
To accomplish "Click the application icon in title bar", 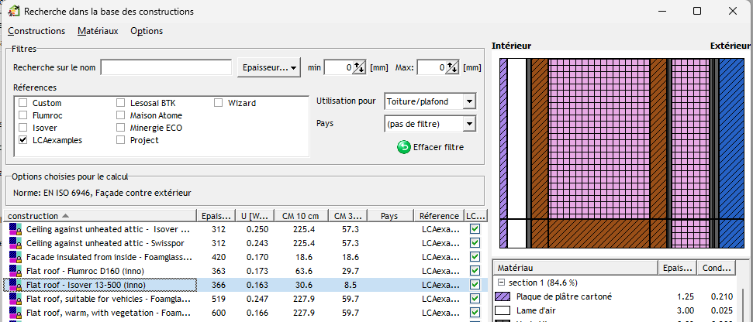I will pyautogui.click(x=13, y=12).
